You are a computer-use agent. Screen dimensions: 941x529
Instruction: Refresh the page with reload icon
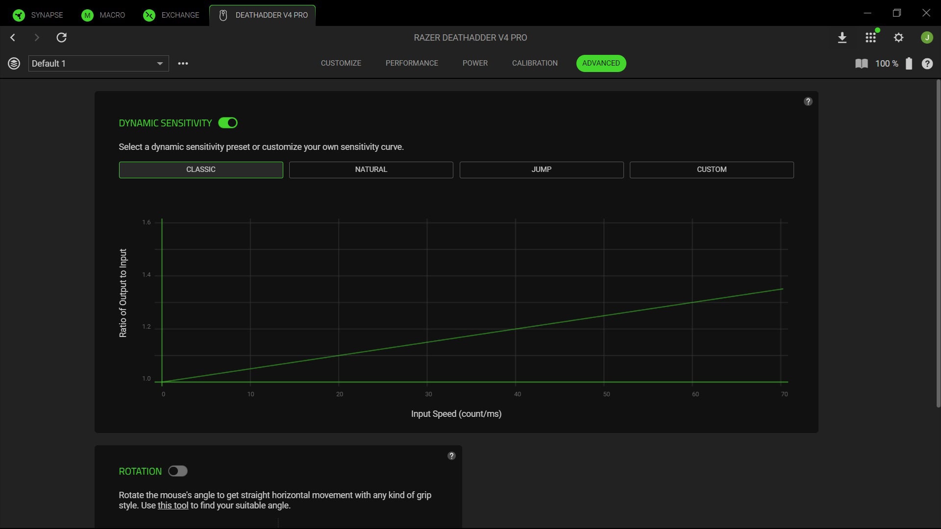pos(61,37)
